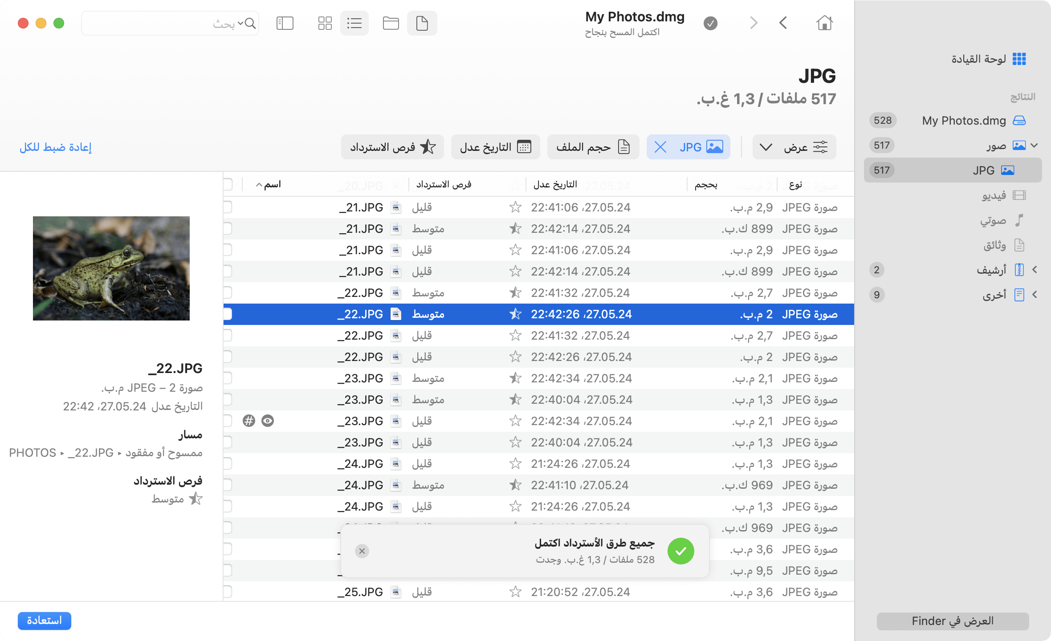Switch to file view icon
Screen dimensions: 1051x641
pyautogui.click(x=422, y=23)
